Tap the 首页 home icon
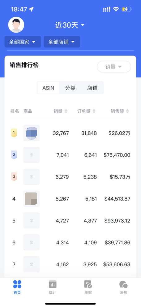141x307 pixels. [17, 284]
